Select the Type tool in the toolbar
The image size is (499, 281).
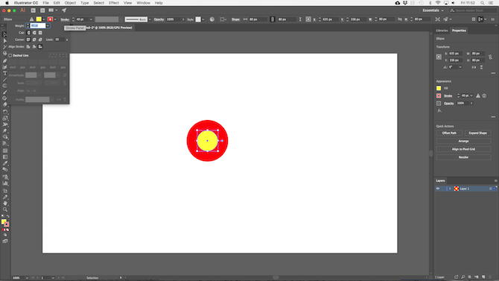[x=4, y=73]
